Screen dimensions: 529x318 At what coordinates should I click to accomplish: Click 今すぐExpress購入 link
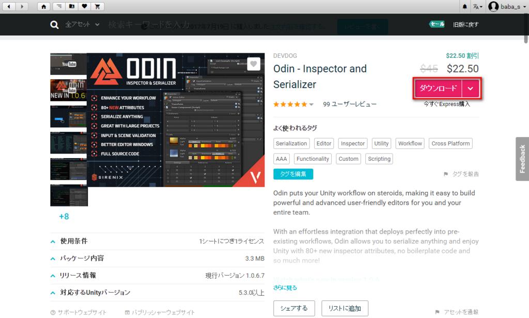coord(447,104)
